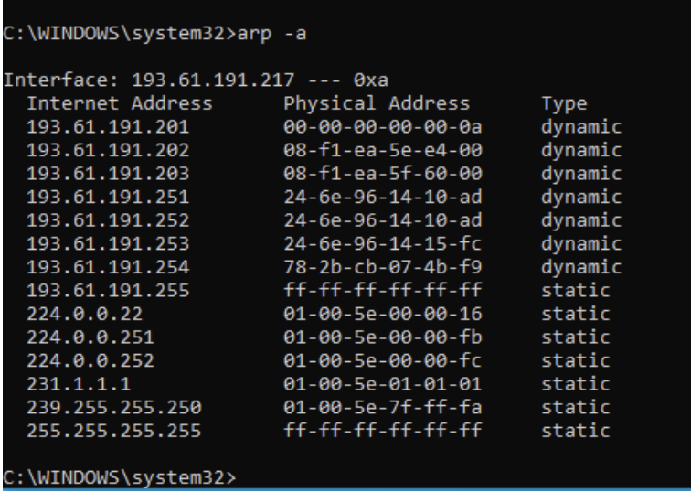Click the IP address 193.61.191.201
Image resolution: width=691 pixels, height=492 pixels.
108,125
